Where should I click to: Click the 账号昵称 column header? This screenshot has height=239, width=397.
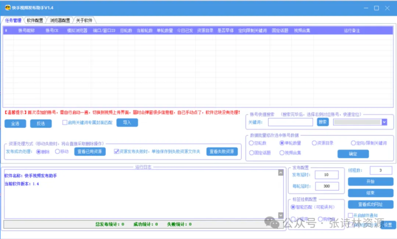click(26, 31)
